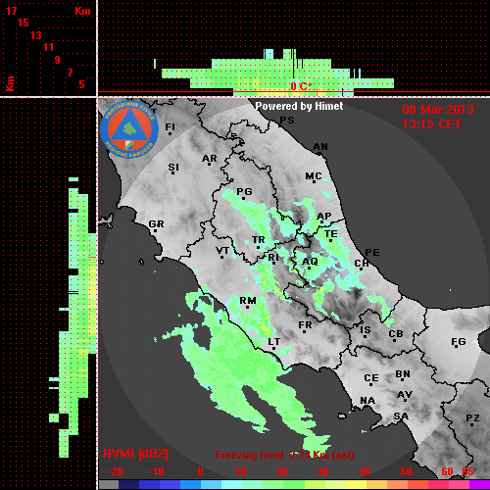The width and height of the screenshot is (490, 490).
Task: Click the '7' km height axis label
Action: 70,73
